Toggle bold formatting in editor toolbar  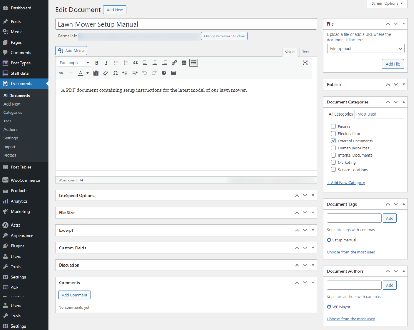click(x=97, y=63)
